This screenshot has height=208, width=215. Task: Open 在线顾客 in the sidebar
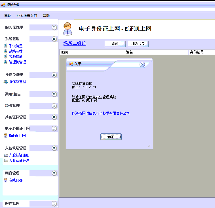click(16, 180)
